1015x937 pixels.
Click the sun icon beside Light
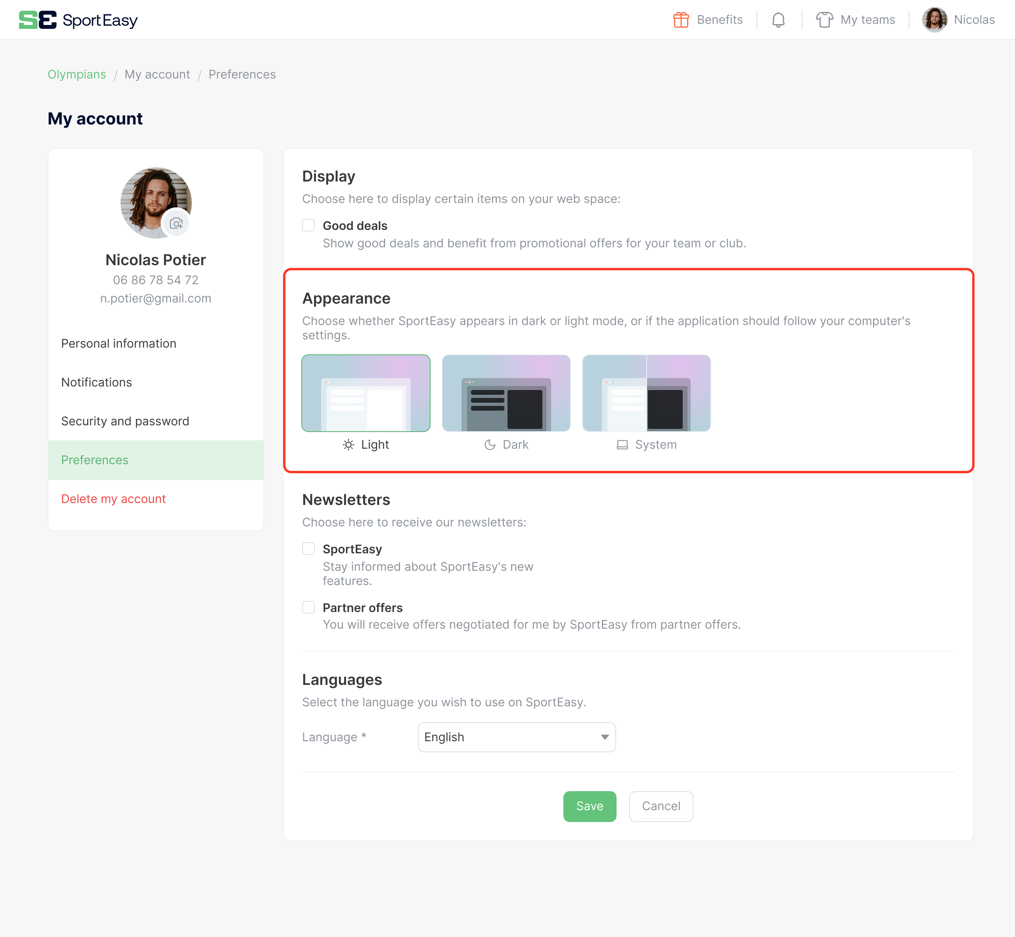tap(348, 445)
